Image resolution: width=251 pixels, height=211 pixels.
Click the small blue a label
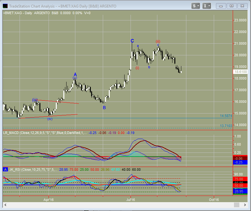[x=138, y=46]
